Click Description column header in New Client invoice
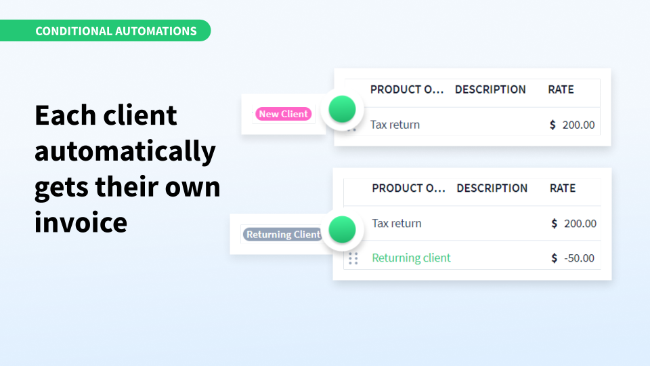Screen dimensions: 650x366 point(490,89)
